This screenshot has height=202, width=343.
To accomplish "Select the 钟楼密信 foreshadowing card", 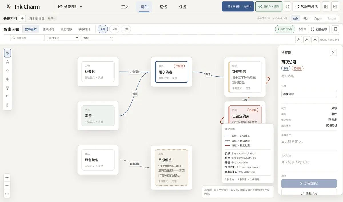I will pos(245,77).
